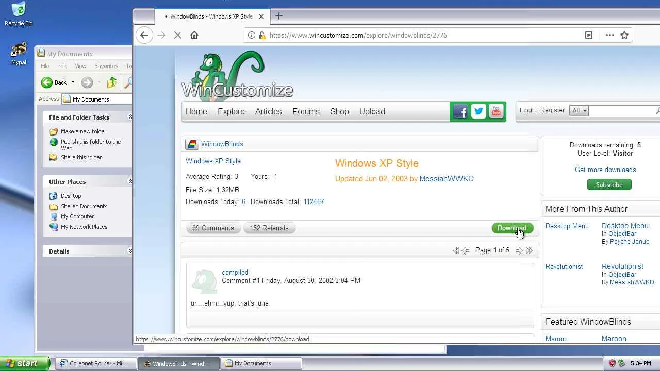Image resolution: width=660 pixels, height=371 pixels.
Task: Open WinCustomize Facebook page
Action: click(x=460, y=111)
